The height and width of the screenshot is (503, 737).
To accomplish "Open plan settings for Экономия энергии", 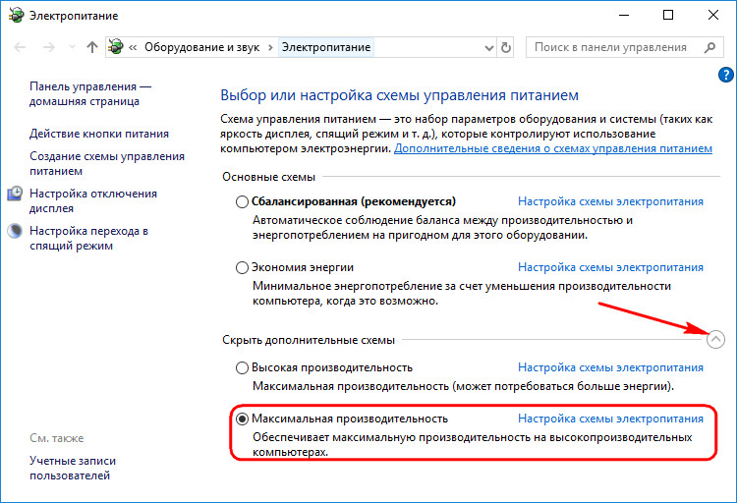I will [x=610, y=267].
